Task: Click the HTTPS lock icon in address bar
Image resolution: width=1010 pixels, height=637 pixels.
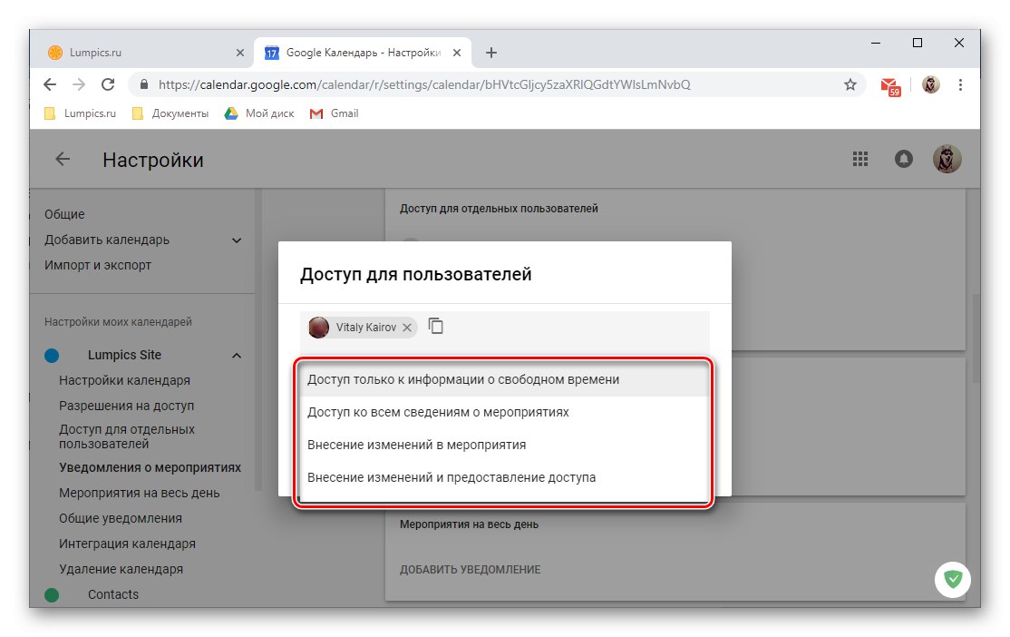Action: (143, 83)
